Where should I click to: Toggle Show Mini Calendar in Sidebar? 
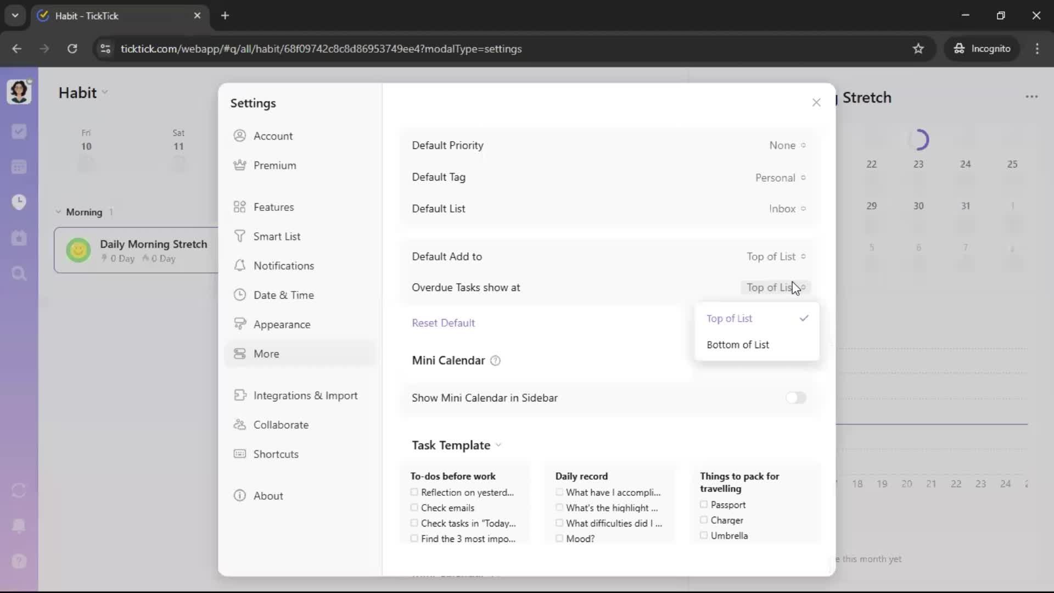(x=795, y=398)
